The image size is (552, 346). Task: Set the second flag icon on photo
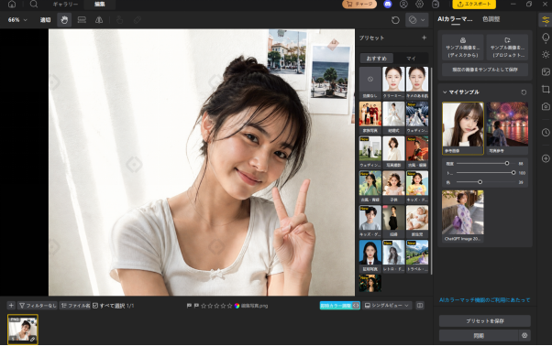coord(196,306)
